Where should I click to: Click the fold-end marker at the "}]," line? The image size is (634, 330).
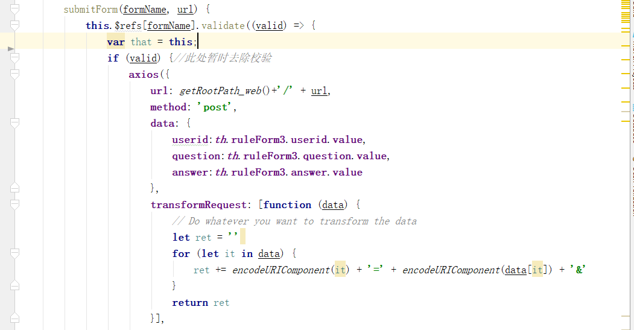15,319
